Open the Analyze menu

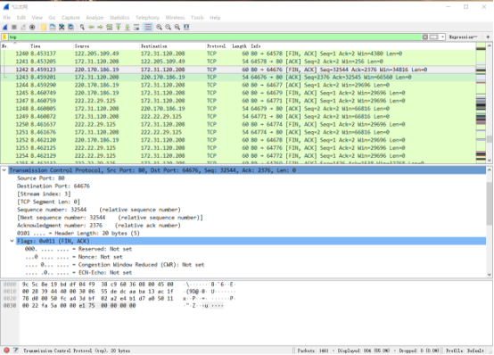(x=95, y=18)
